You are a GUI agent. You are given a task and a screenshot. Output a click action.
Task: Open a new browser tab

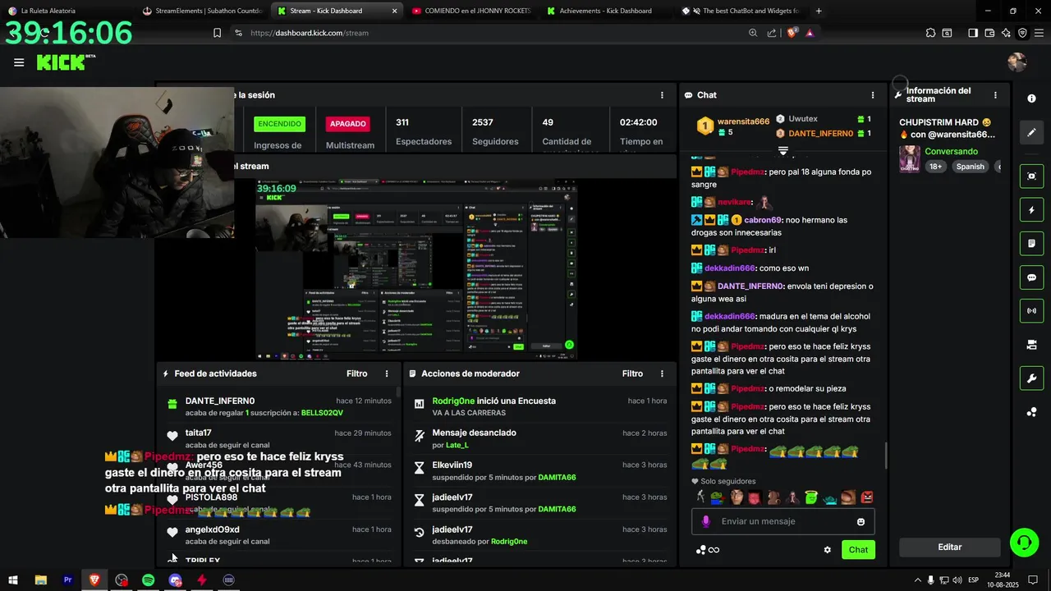coord(819,11)
